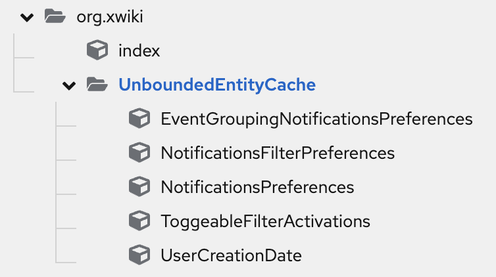
Task: Click the UserCreationDate cube icon
Action: [x=139, y=255]
